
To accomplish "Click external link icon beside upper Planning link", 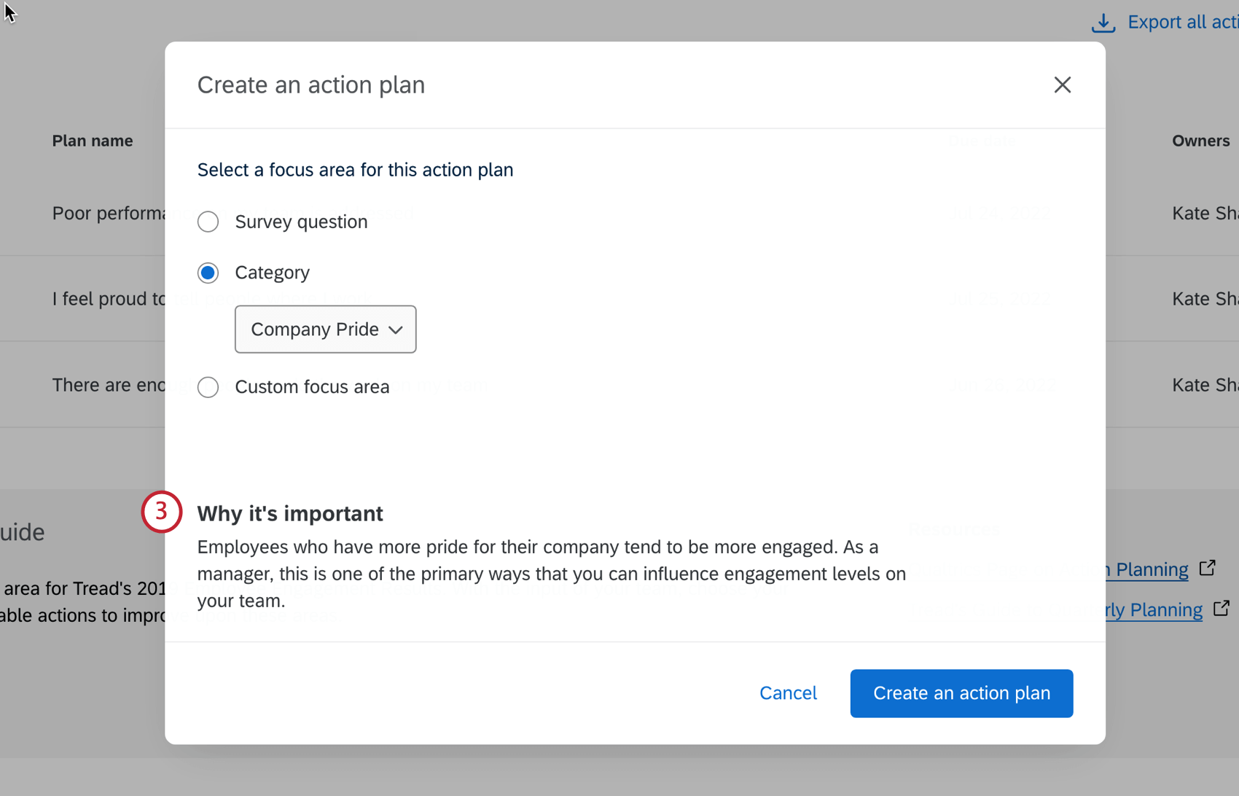I will click(x=1208, y=567).
